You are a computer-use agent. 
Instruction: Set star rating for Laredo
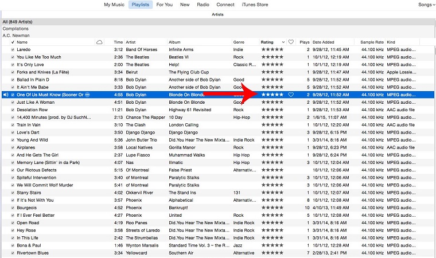click(272, 49)
